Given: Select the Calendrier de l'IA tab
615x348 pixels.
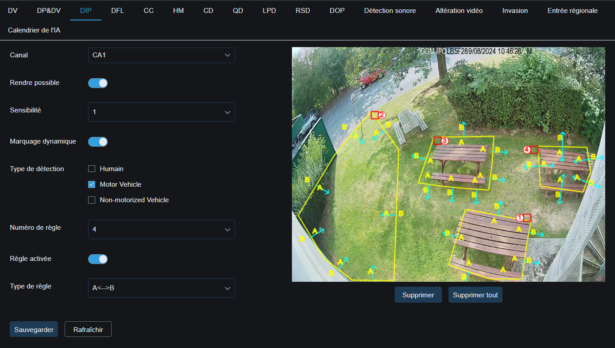Looking at the screenshot, I should point(35,30).
